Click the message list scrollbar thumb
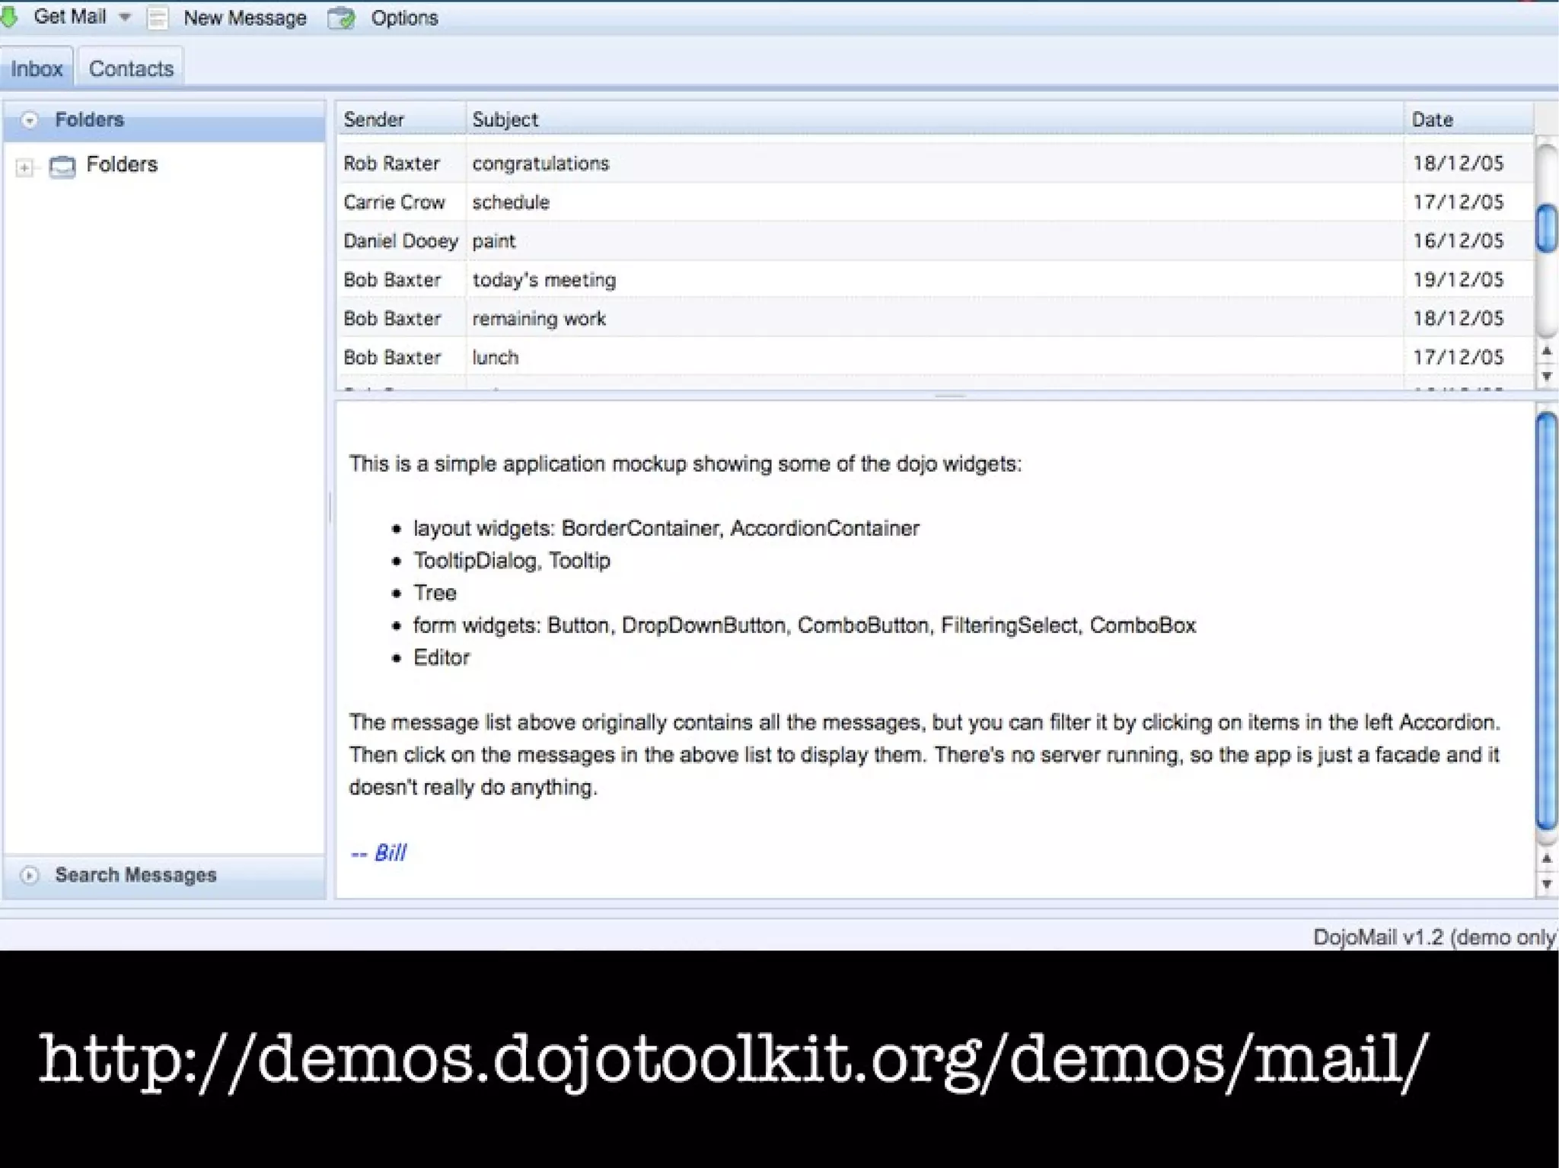1559x1168 pixels. click(1546, 228)
